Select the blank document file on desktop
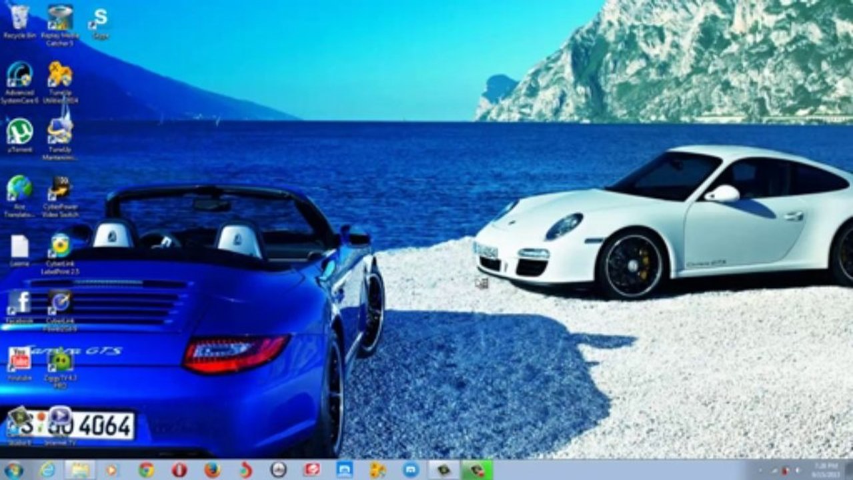The height and width of the screenshot is (480, 853). tap(19, 250)
